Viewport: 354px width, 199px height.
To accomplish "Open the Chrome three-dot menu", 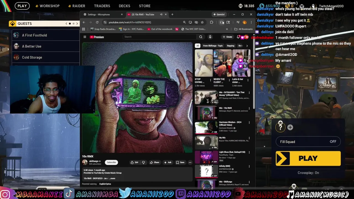I will pos(251,22).
